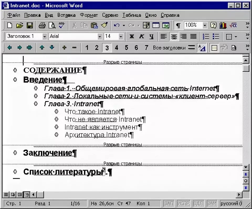The image size is (252, 209).
Task: Activate the format painter brush
Action: coord(104,25)
